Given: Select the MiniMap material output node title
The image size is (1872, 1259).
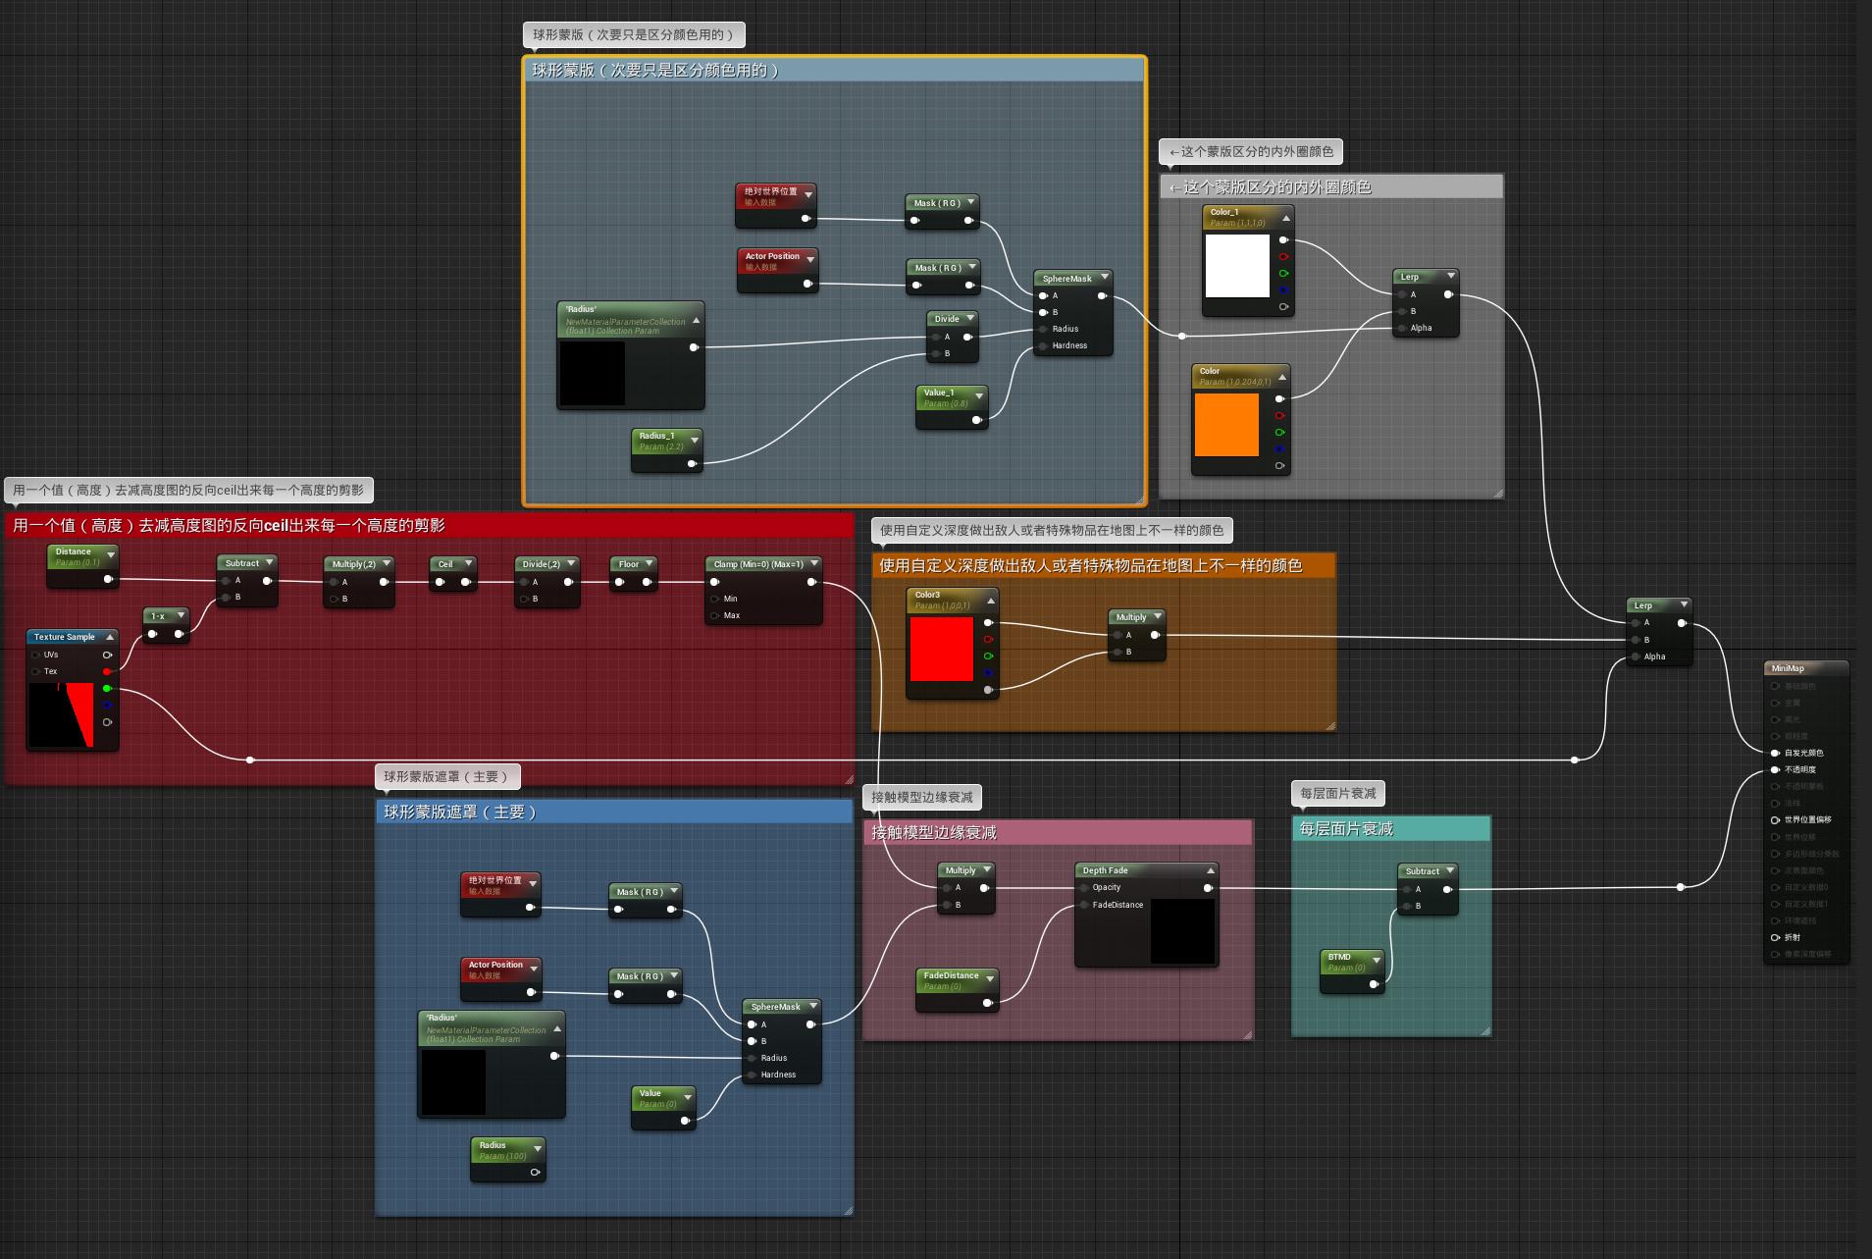Looking at the screenshot, I should click(x=1788, y=668).
